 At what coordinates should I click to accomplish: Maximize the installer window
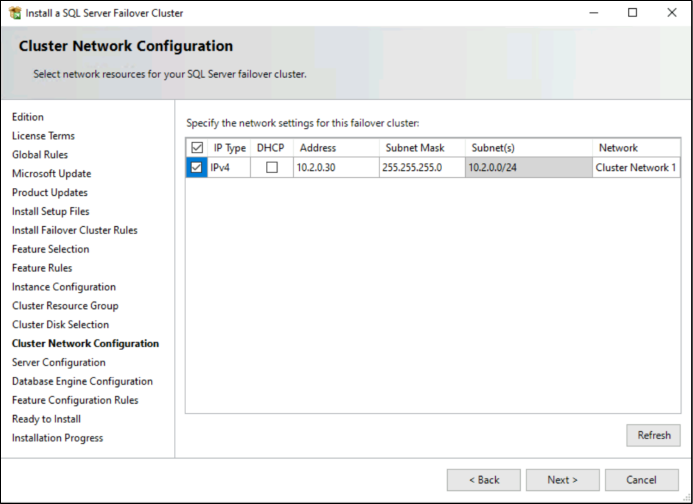[x=632, y=13]
